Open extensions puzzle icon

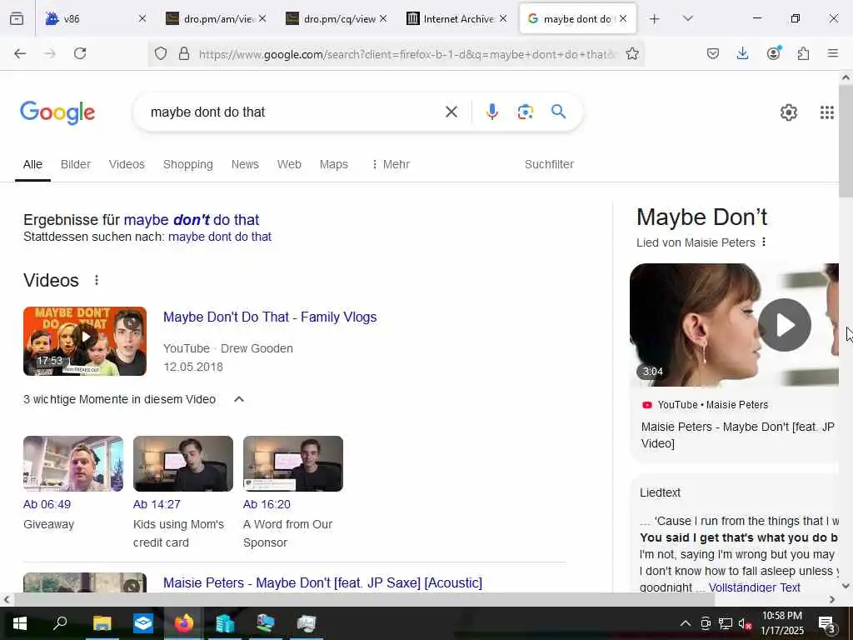pyautogui.click(x=803, y=53)
